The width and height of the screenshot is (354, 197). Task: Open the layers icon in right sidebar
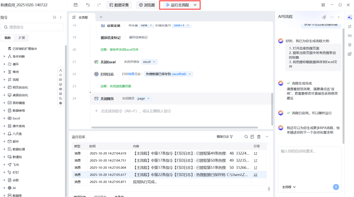coord(350,45)
